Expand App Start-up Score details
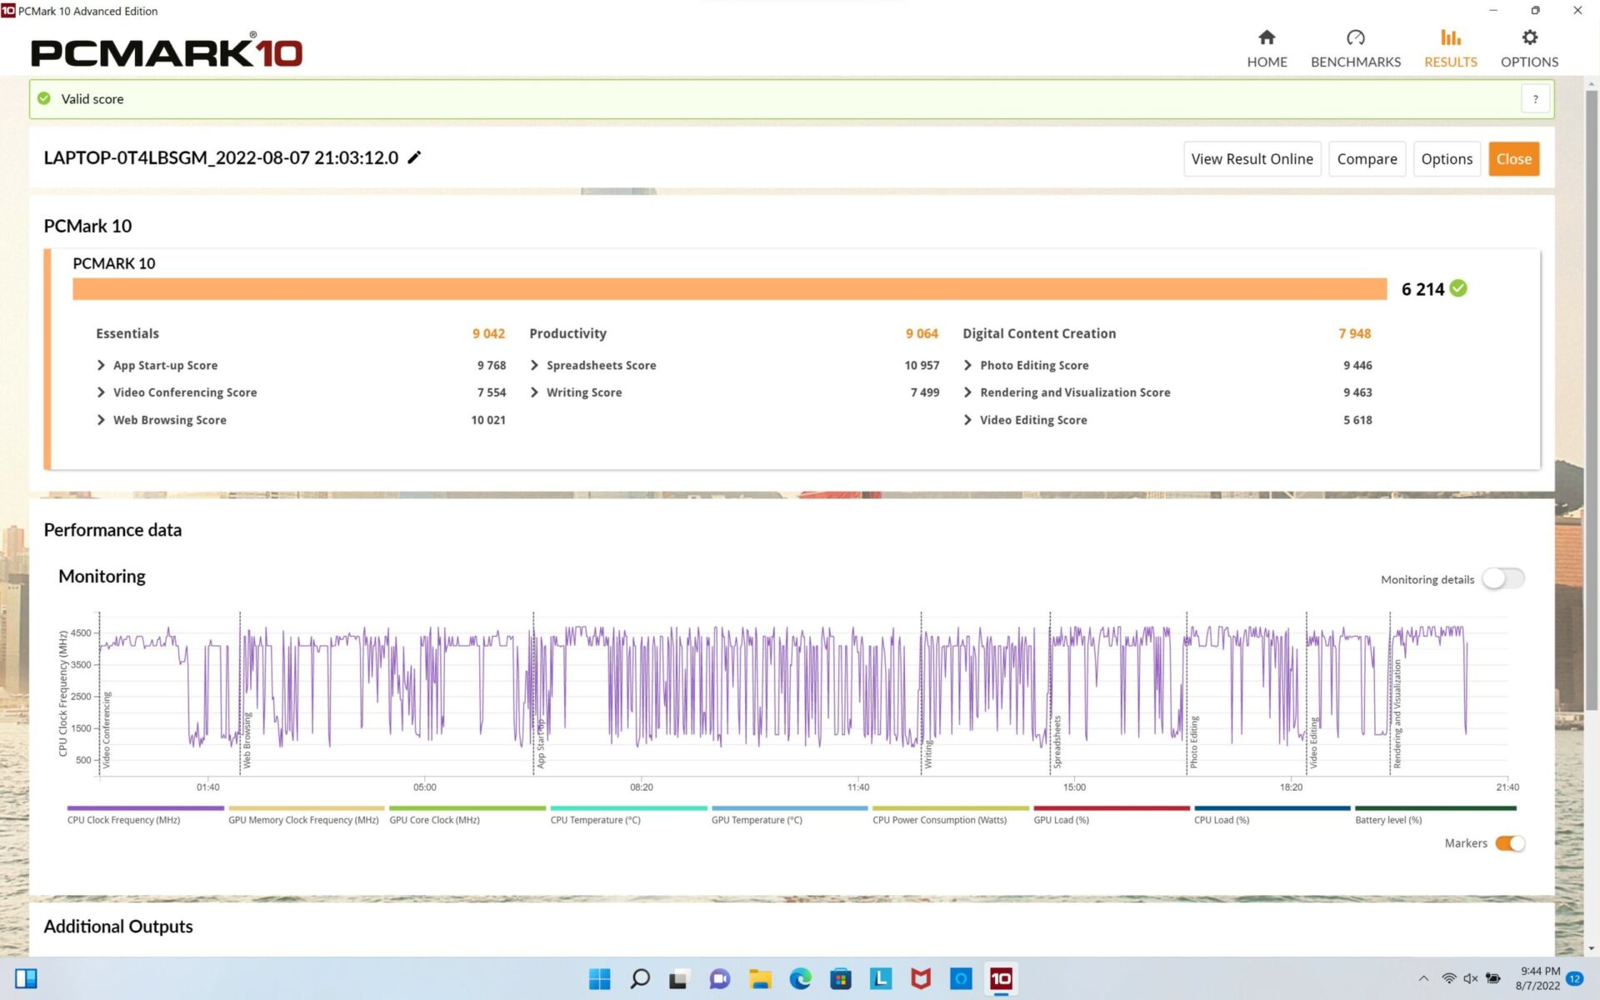 coord(101,365)
